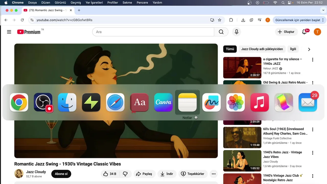Click the Teşekkürler button
Image resolution: width=327 pixels, height=184 pixels.
[x=193, y=174]
